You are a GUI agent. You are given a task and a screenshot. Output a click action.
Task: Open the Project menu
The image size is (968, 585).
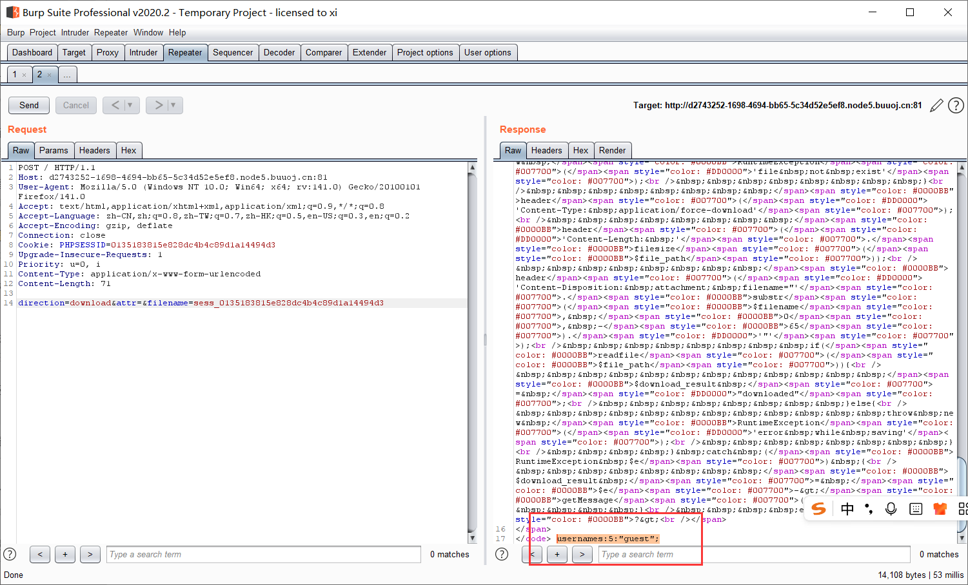(x=43, y=32)
